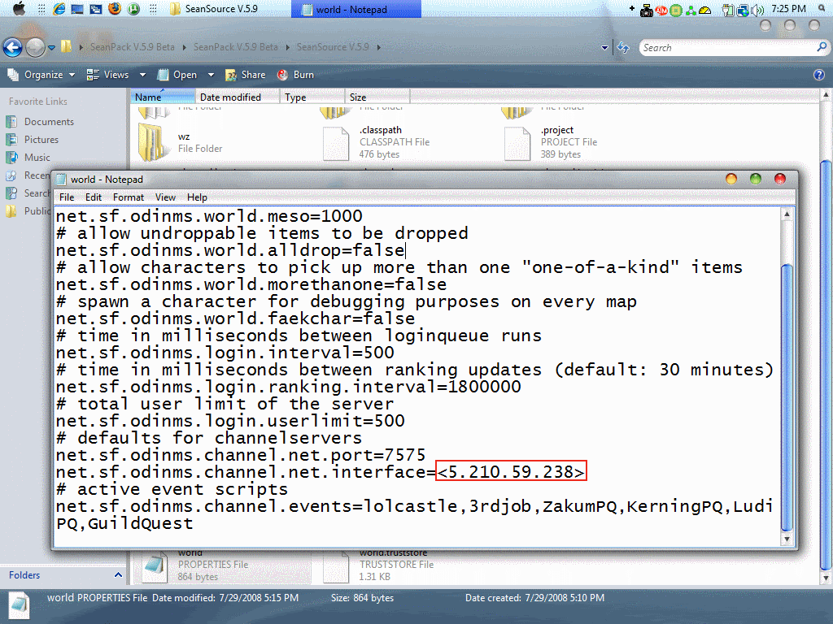Open Notepad Edit menu
The height and width of the screenshot is (624, 833).
(94, 197)
